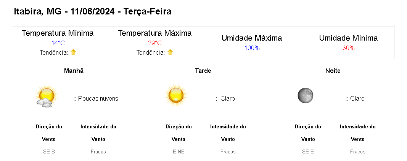Click the SE-E night wind direction
Viewport: 407px width, 161px height.
click(x=308, y=152)
